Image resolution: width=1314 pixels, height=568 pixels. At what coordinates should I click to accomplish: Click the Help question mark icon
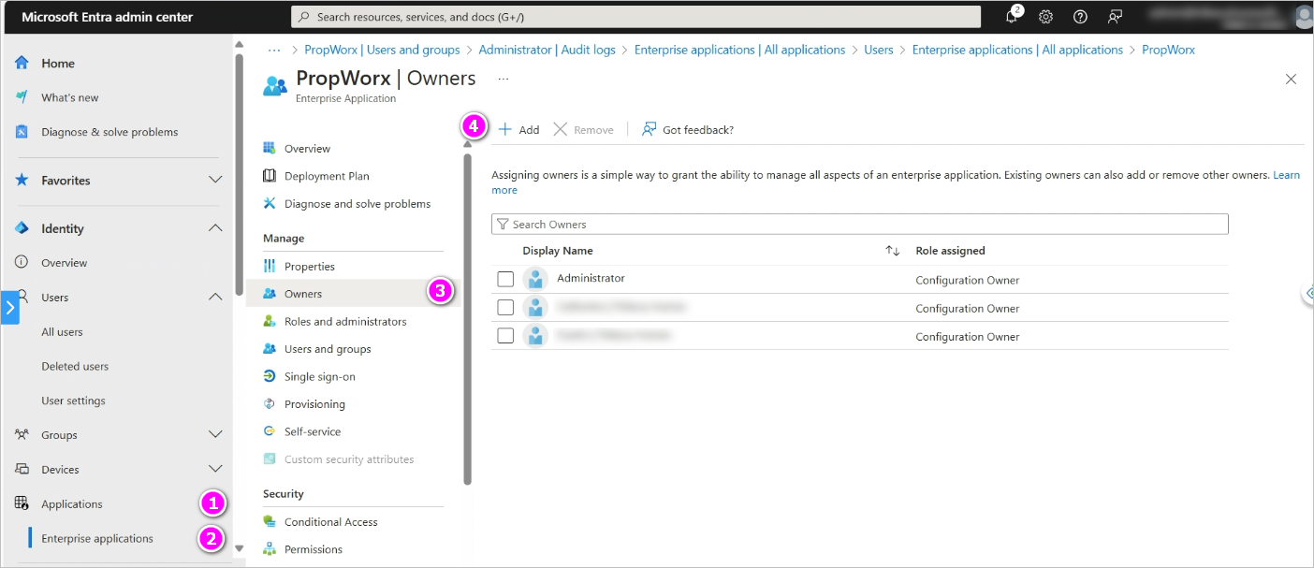click(x=1080, y=17)
